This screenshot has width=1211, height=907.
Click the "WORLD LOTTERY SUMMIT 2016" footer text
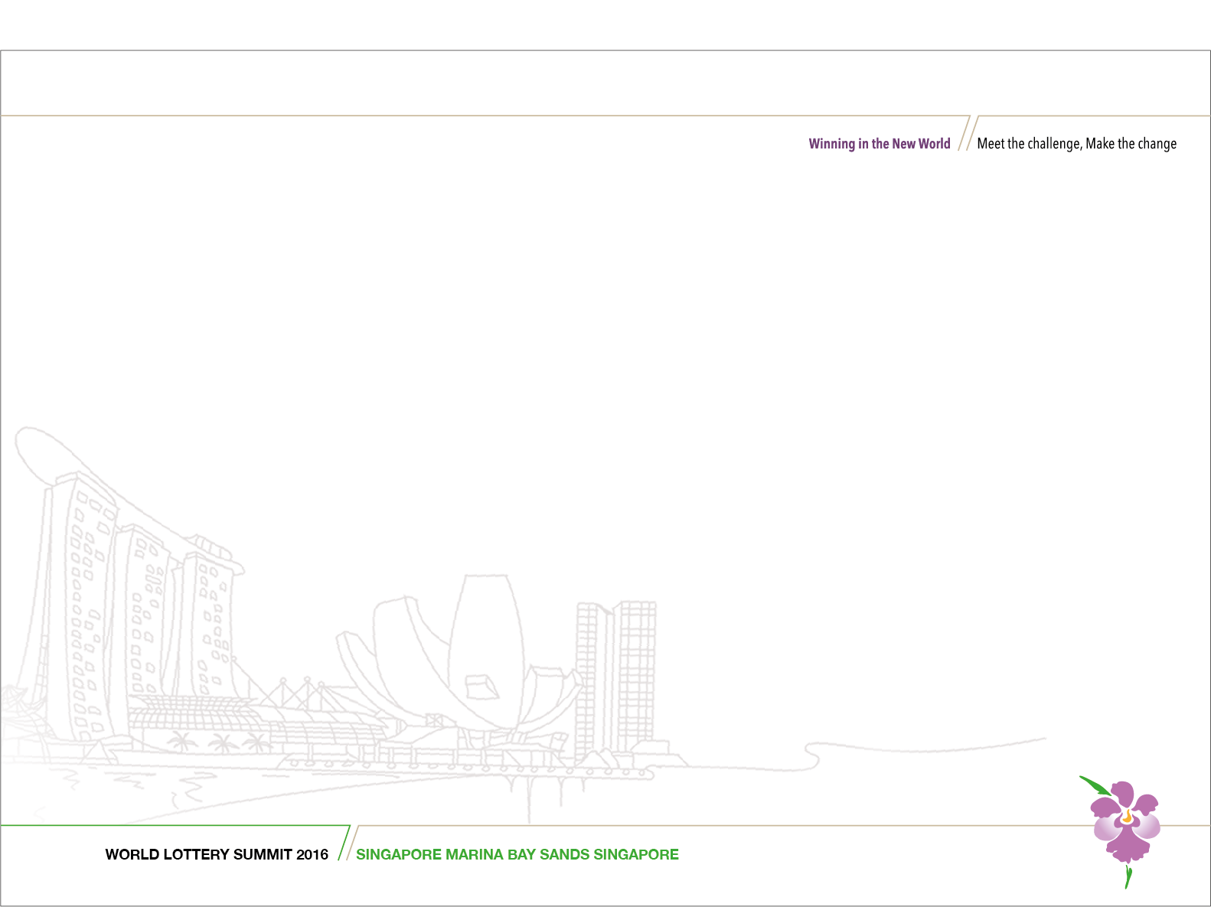[x=217, y=854]
